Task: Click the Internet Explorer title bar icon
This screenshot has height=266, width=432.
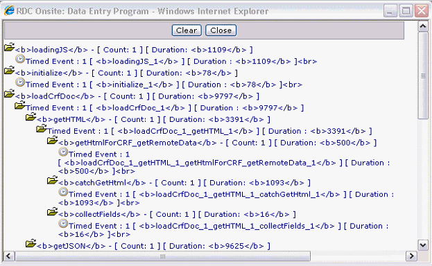Action: point(9,11)
